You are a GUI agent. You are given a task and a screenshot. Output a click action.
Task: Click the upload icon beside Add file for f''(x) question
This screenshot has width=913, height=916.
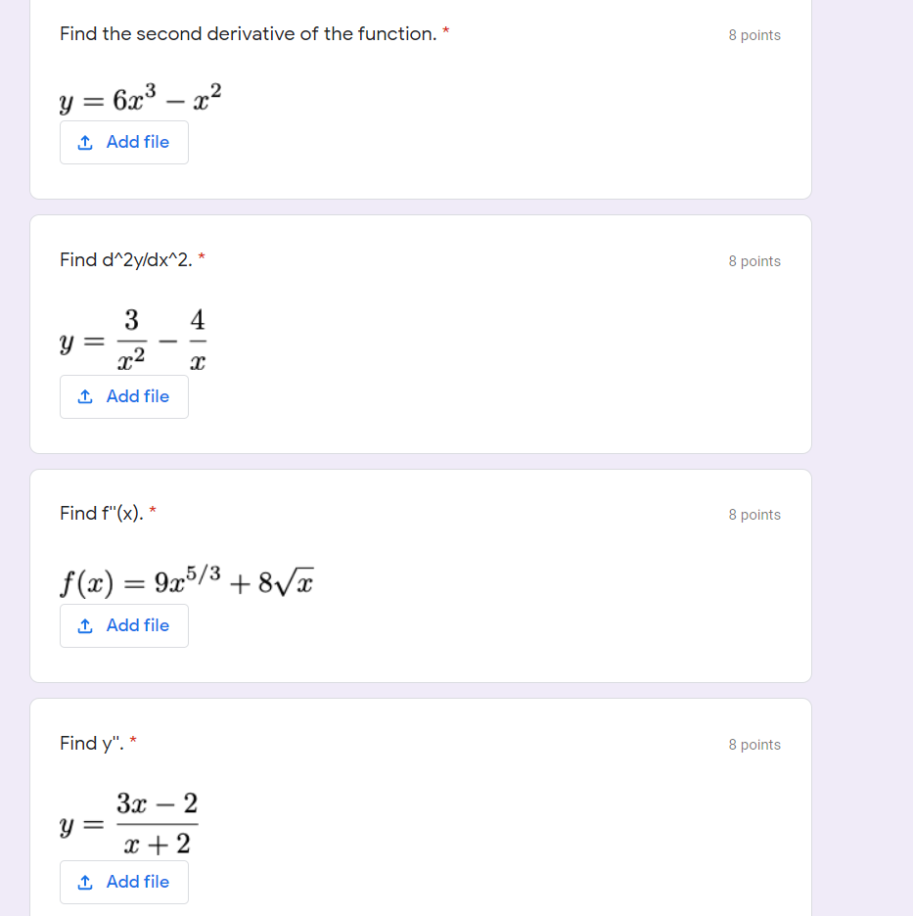[x=84, y=625]
